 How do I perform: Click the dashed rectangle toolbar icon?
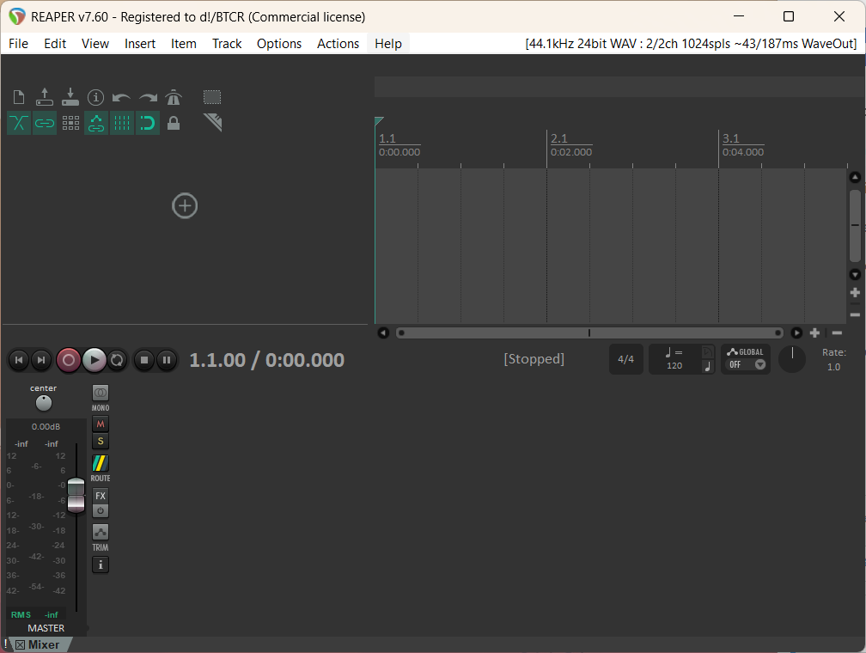tap(212, 97)
